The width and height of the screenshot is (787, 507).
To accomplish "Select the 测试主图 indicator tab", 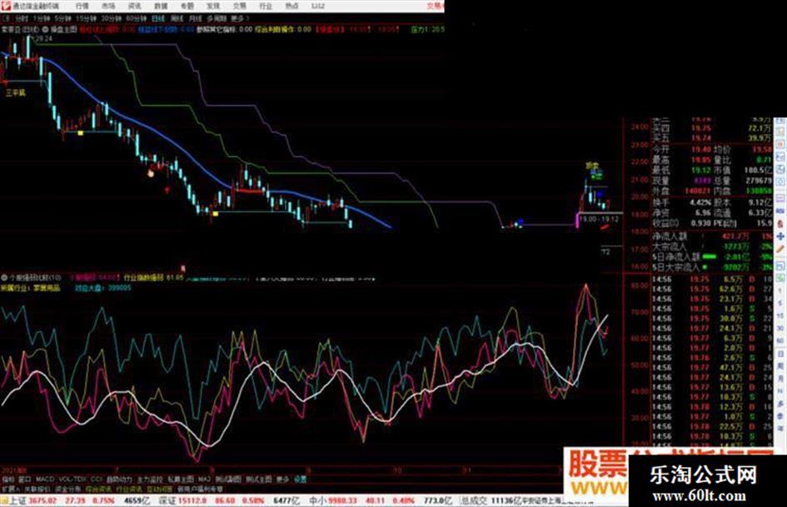I will coord(259,480).
